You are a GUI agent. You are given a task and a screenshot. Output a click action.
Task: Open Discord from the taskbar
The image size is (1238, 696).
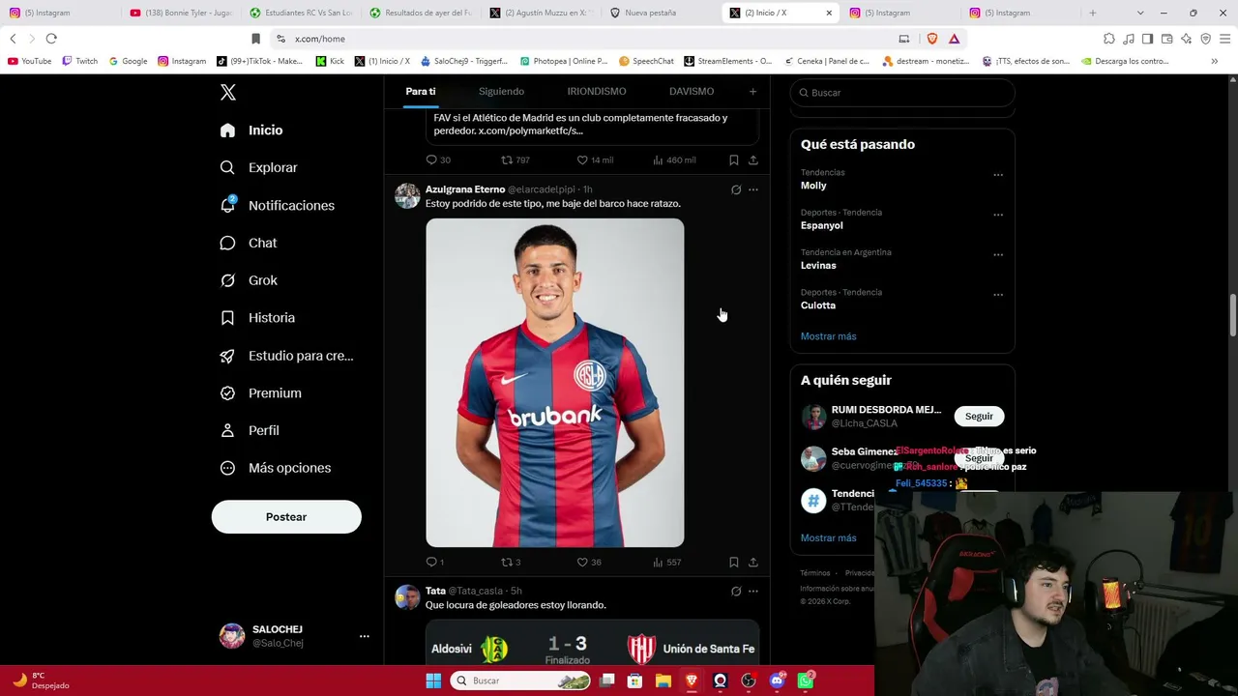[778, 681]
